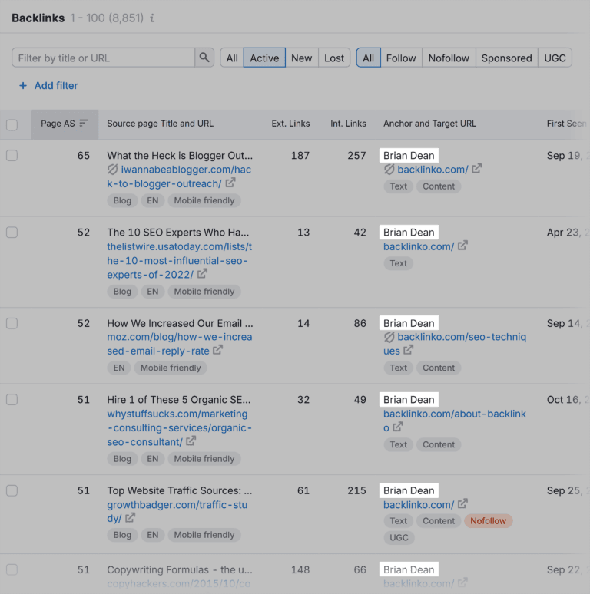Screen dimensions: 590x594
Task: Select the All link-type filter
Action: point(368,58)
